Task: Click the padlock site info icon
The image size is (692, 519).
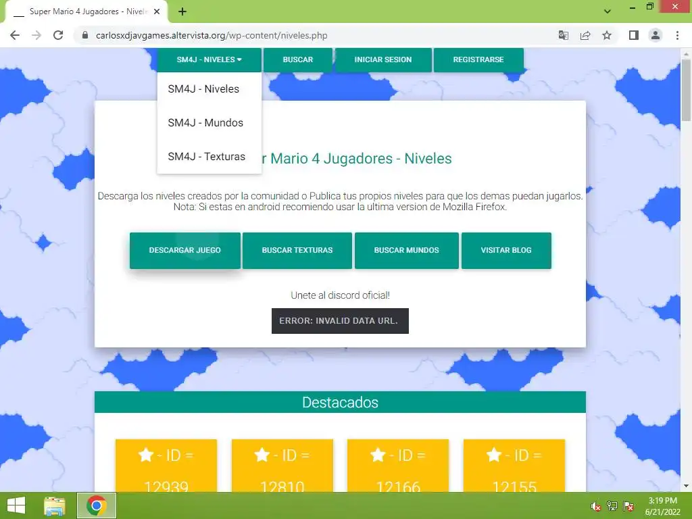Action: point(85,35)
